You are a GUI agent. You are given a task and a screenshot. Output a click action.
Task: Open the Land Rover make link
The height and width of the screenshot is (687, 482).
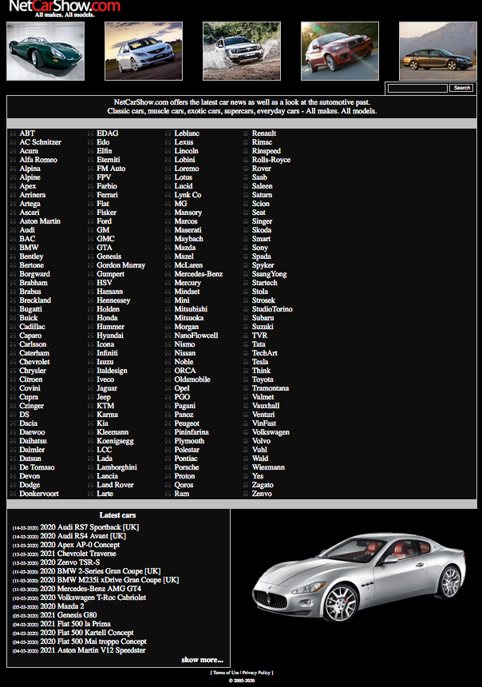[115, 485]
